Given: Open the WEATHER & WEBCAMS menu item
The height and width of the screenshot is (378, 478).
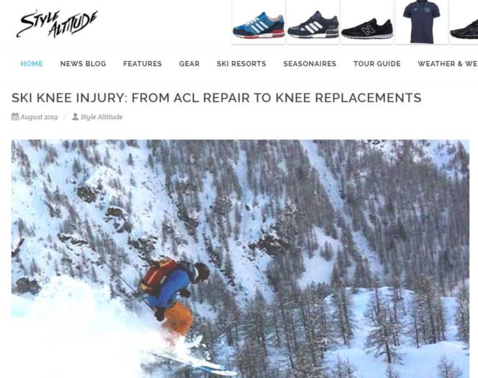Looking at the screenshot, I should tap(448, 64).
